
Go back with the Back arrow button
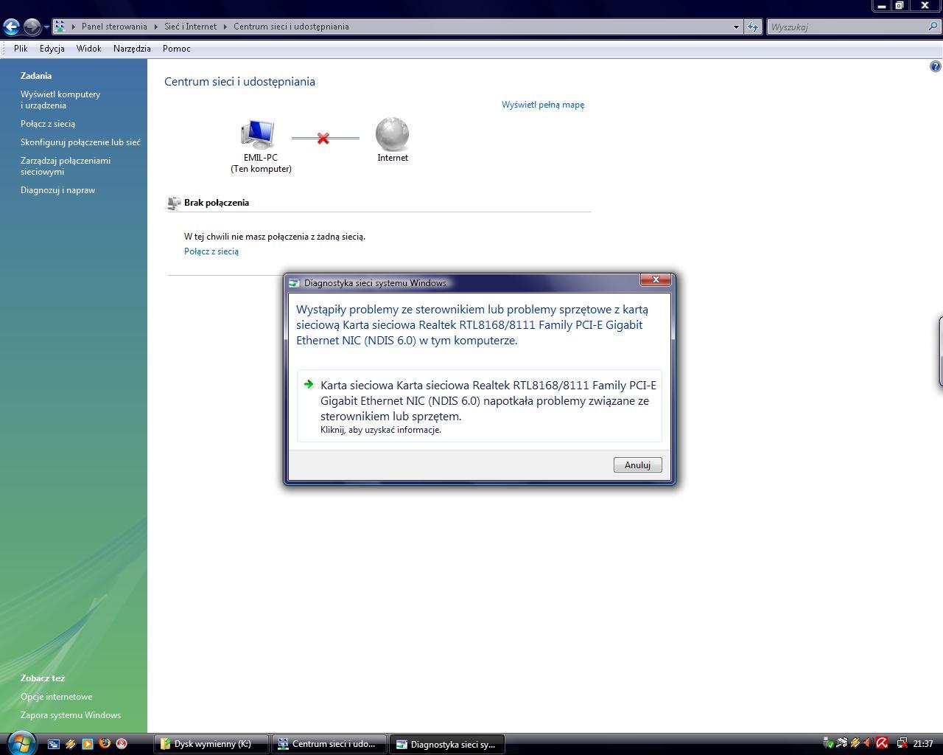point(11,27)
